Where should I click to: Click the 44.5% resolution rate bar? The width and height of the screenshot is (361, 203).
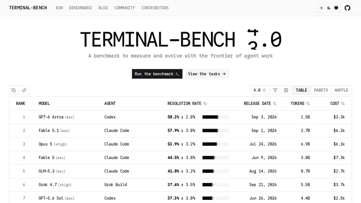[x=216, y=158]
